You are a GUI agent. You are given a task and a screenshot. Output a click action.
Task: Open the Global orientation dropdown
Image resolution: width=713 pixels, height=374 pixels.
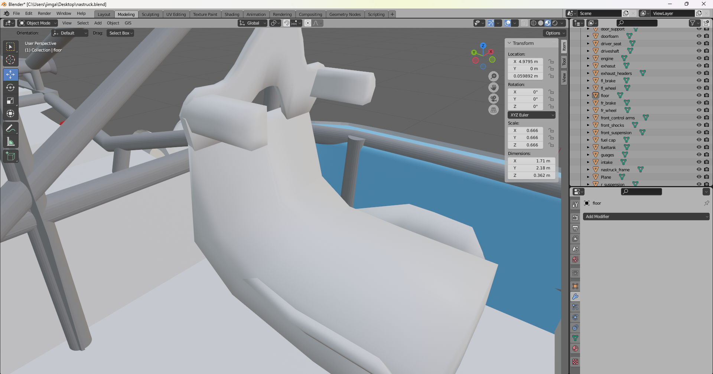coord(253,23)
